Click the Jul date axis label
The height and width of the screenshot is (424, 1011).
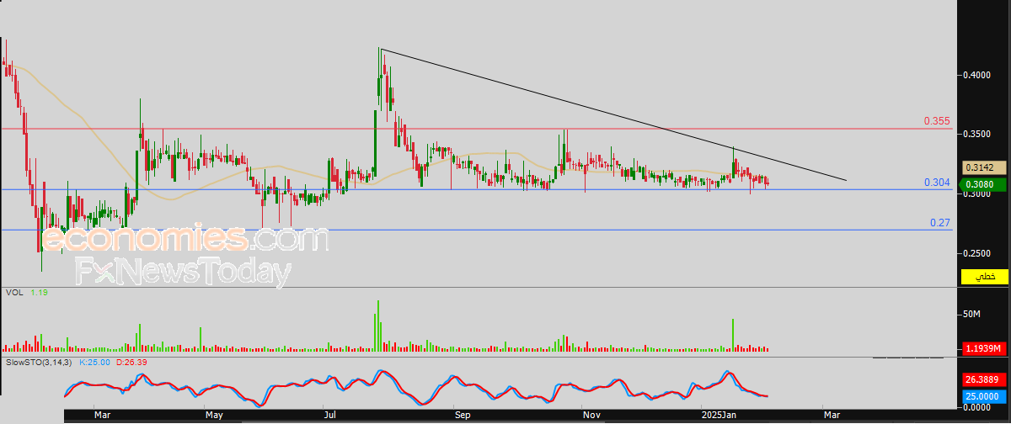click(331, 416)
